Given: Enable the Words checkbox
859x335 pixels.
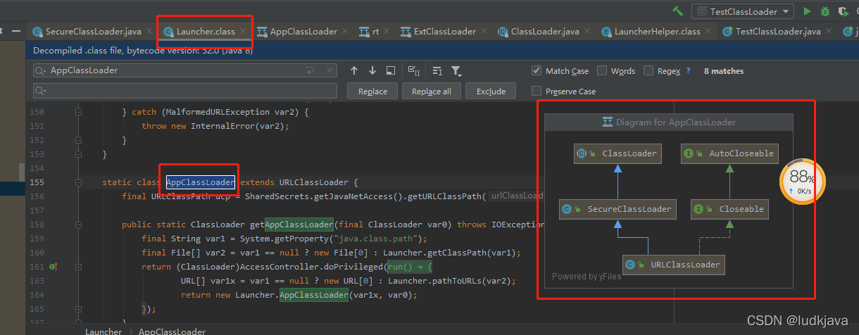Looking at the screenshot, I should pos(602,71).
